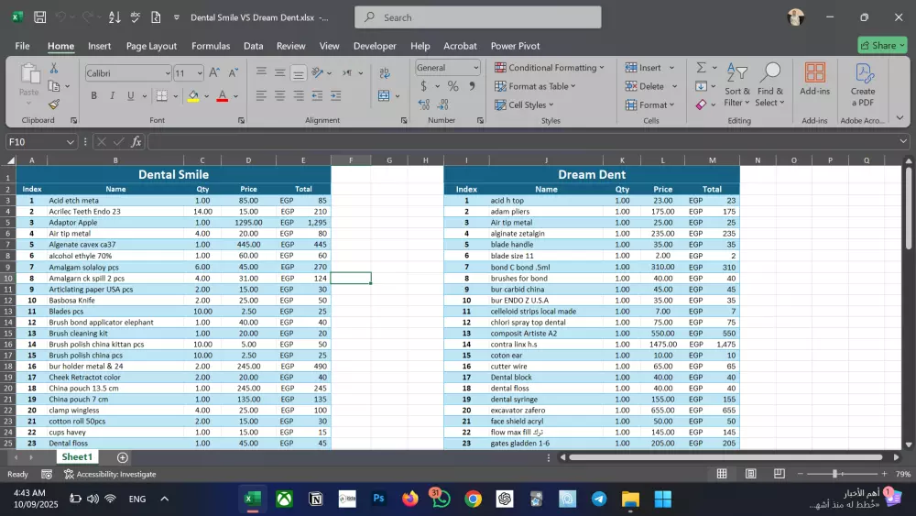The width and height of the screenshot is (916, 516).
Task: Click the Increase Font Size icon
Action: point(214,72)
